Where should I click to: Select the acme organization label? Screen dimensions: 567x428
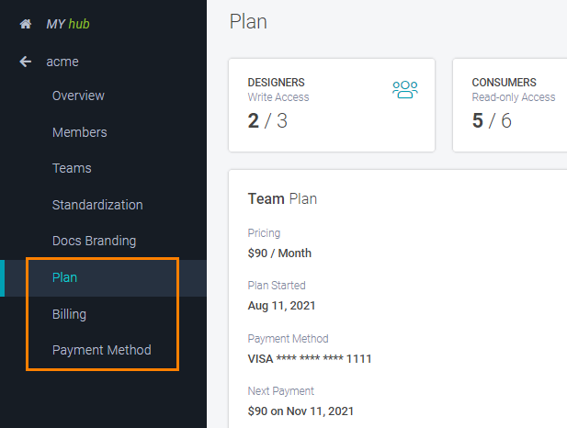[x=62, y=62]
